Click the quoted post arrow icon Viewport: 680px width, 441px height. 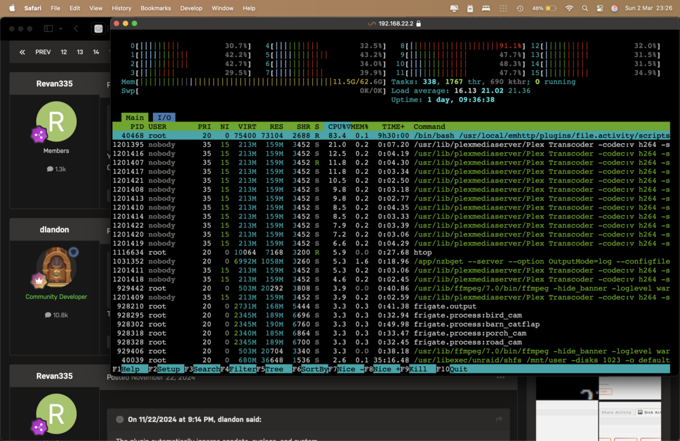tap(499, 419)
